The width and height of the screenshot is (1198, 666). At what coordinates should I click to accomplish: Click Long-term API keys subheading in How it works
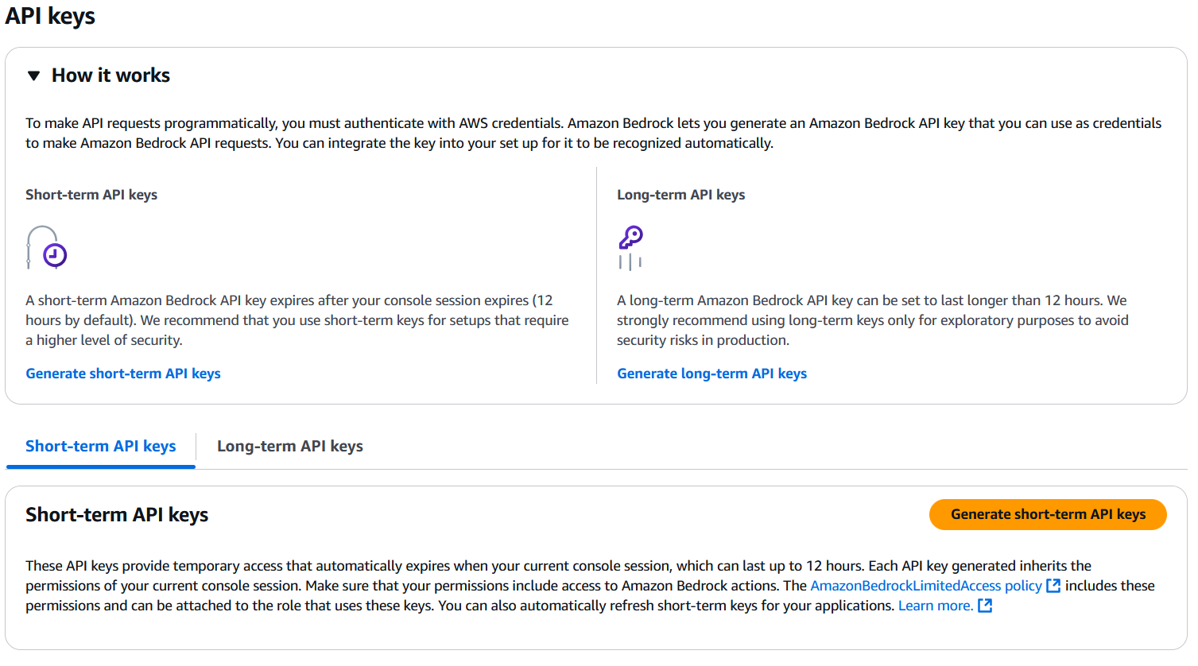point(680,195)
